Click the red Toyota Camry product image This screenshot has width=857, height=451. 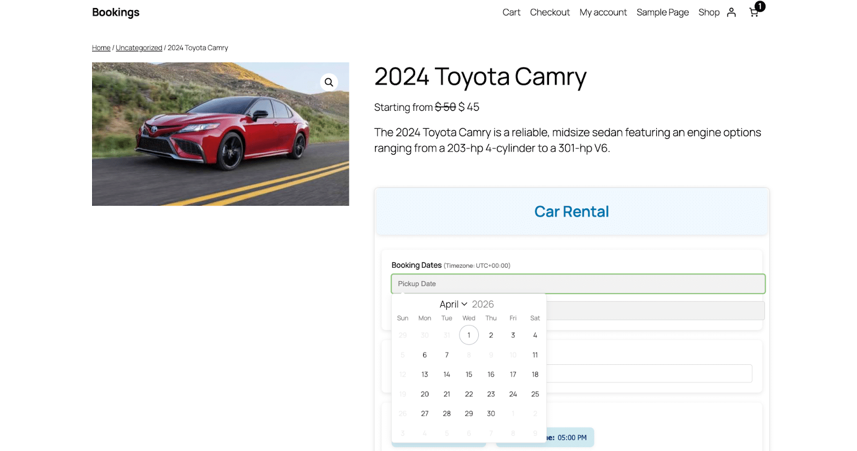pos(220,134)
